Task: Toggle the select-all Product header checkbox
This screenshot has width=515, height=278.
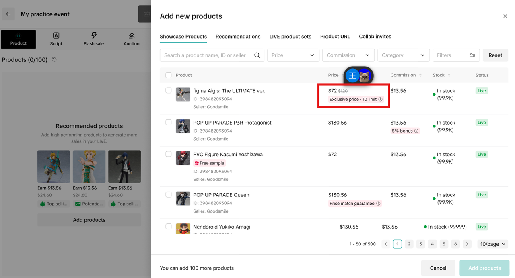Action: pyautogui.click(x=169, y=75)
